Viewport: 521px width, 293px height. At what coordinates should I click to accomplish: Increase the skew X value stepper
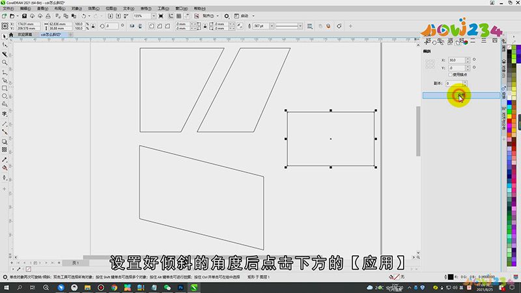coord(468,59)
